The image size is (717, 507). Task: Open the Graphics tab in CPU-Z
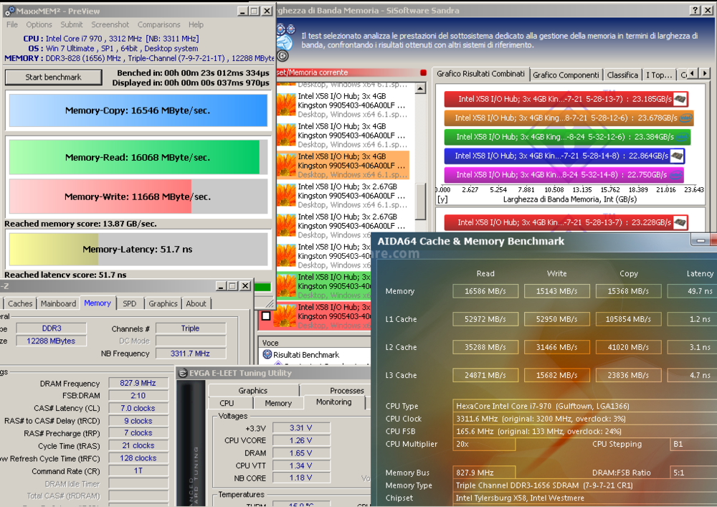pos(163,303)
